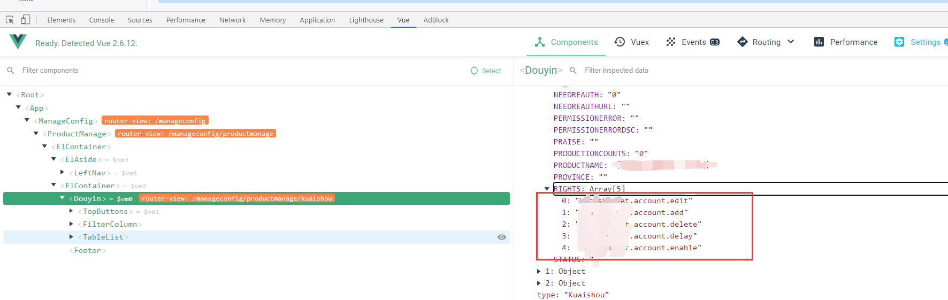Select the TableList component row

click(256, 237)
